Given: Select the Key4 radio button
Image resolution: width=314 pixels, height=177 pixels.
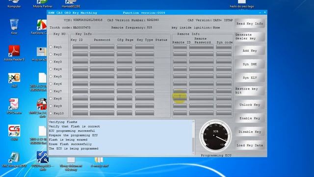Looking at the screenshot, I should [51, 69].
